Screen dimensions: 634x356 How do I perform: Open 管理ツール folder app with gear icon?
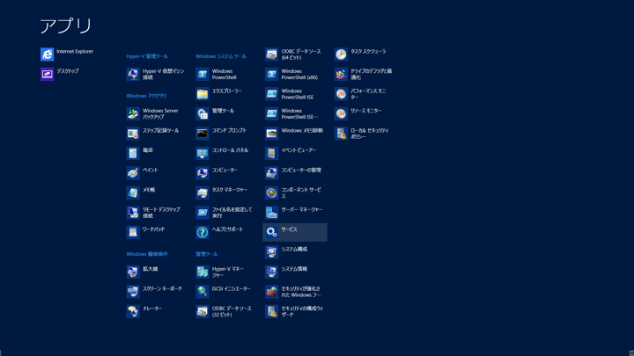tap(225, 113)
